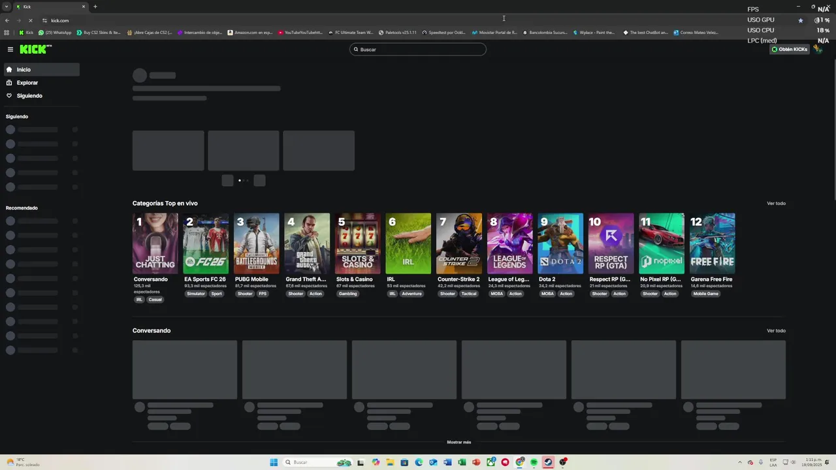The height and width of the screenshot is (470, 836).
Task: Click the taskbar Buscar search box
Action: [x=317, y=462]
